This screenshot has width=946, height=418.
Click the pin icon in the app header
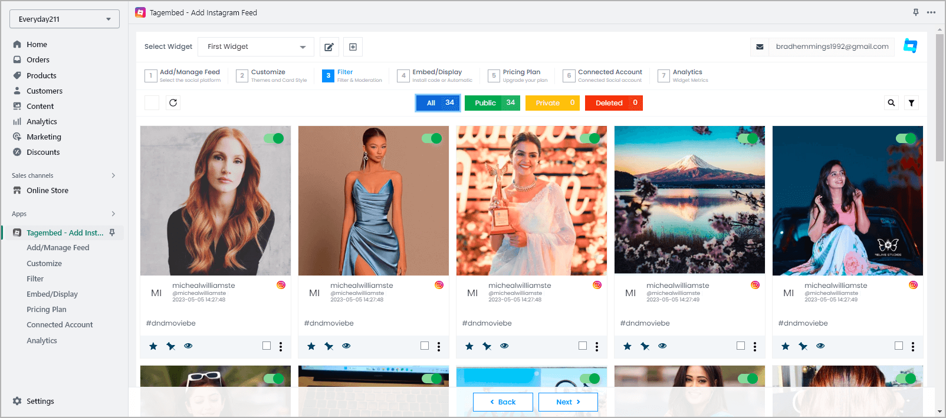tap(916, 12)
